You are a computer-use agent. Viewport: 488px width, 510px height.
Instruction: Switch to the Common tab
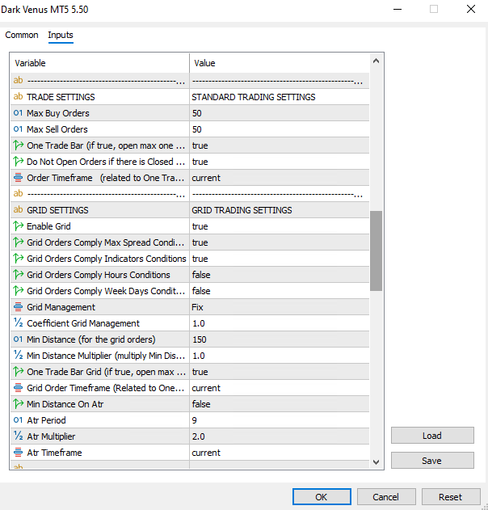pos(22,36)
